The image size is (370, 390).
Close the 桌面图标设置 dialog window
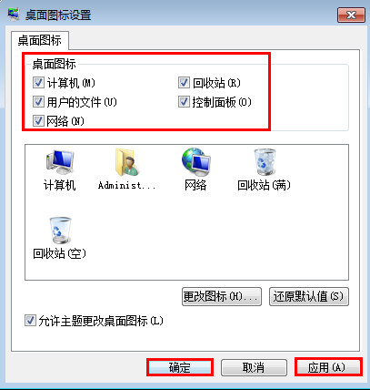click(351, 15)
